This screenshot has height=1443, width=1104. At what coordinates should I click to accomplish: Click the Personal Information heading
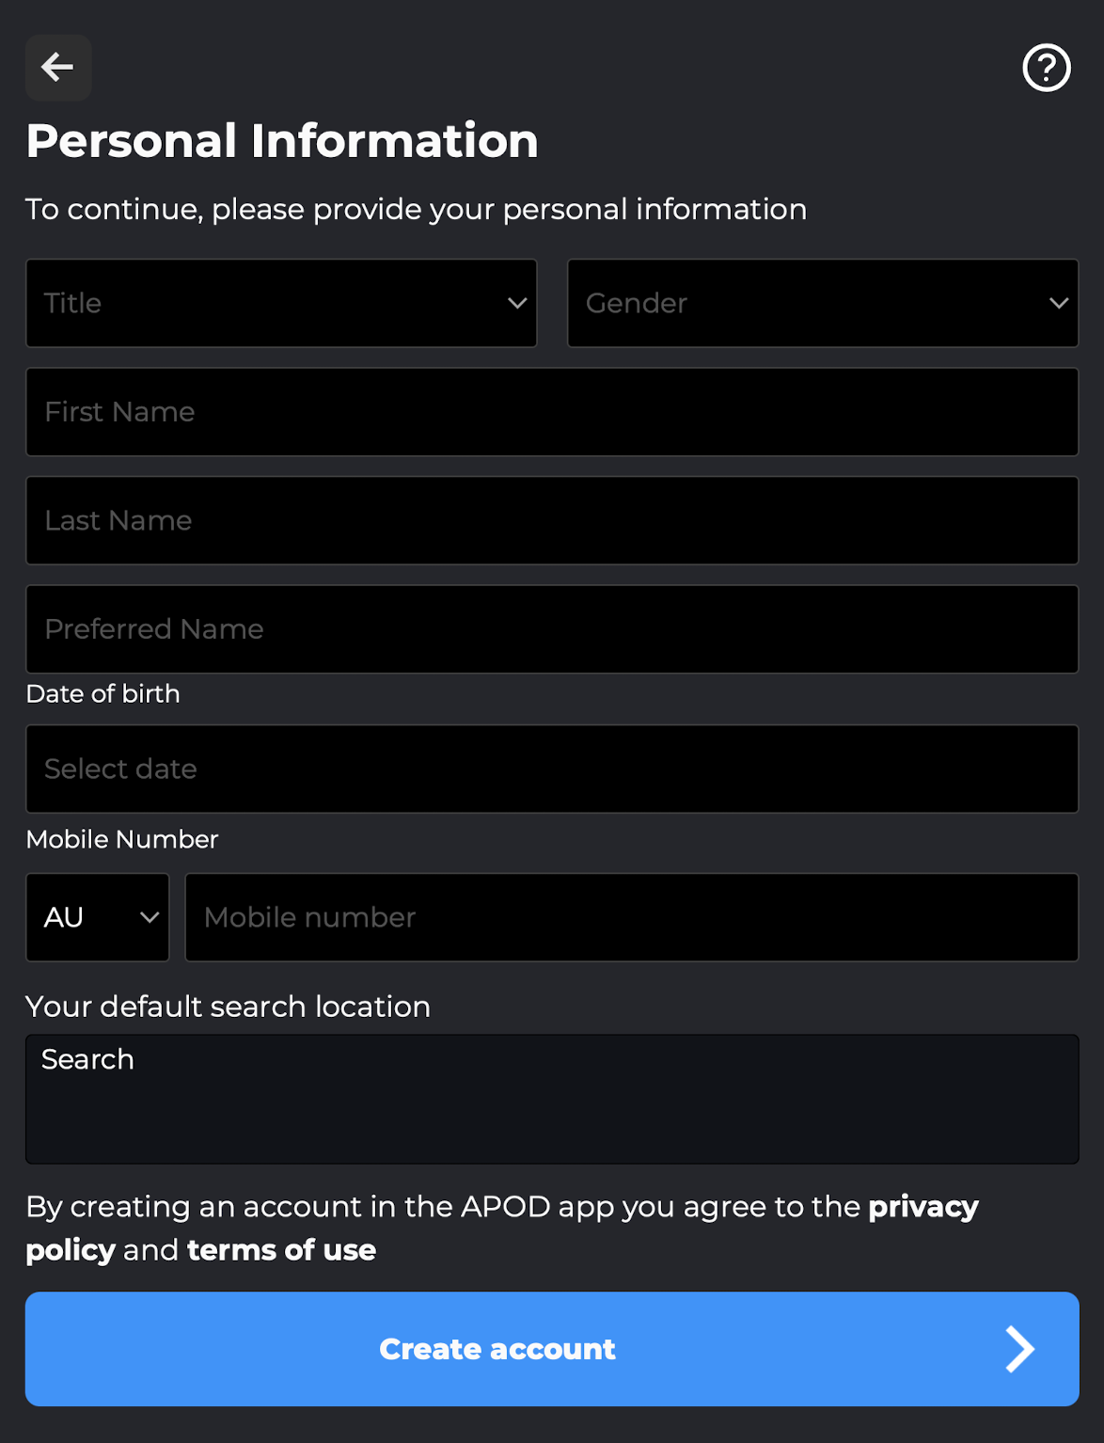click(282, 141)
